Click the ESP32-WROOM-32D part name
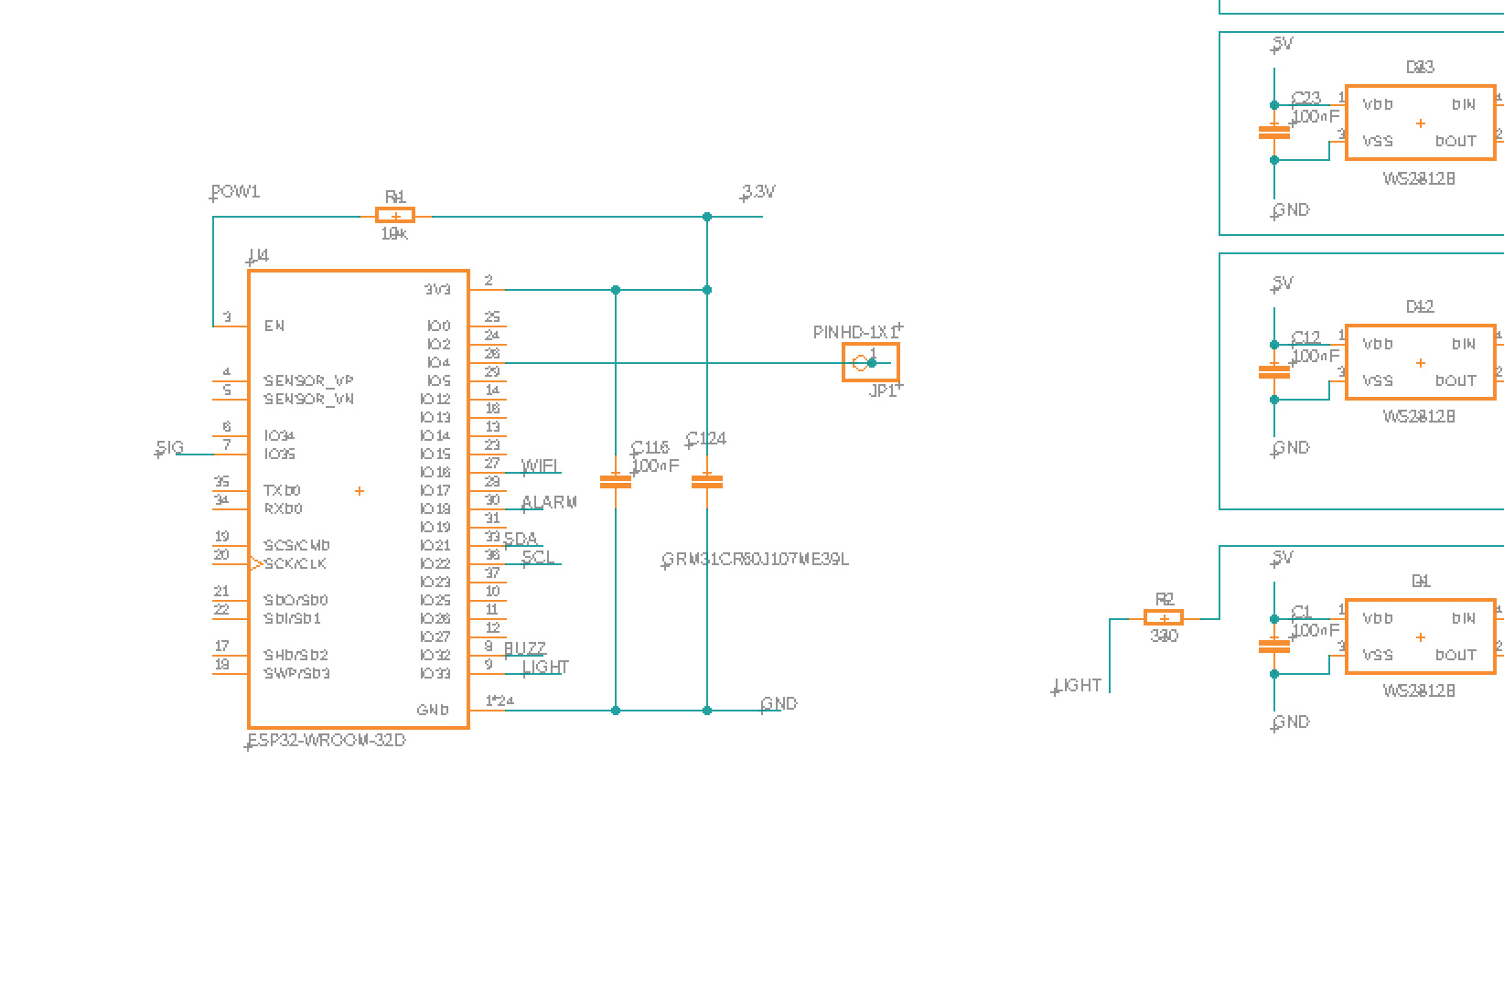1504x984 pixels. (327, 740)
